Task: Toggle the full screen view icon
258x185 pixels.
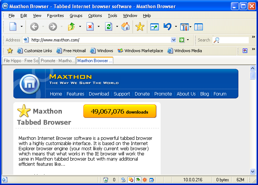Action: coord(154,27)
